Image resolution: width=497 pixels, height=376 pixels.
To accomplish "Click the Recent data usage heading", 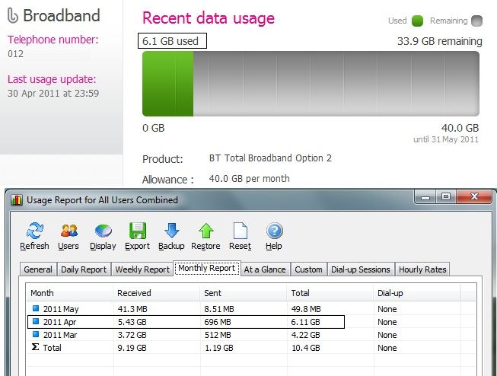I will 209,18.
